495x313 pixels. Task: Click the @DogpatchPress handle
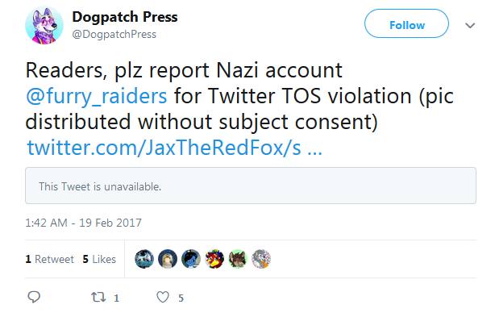114,34
